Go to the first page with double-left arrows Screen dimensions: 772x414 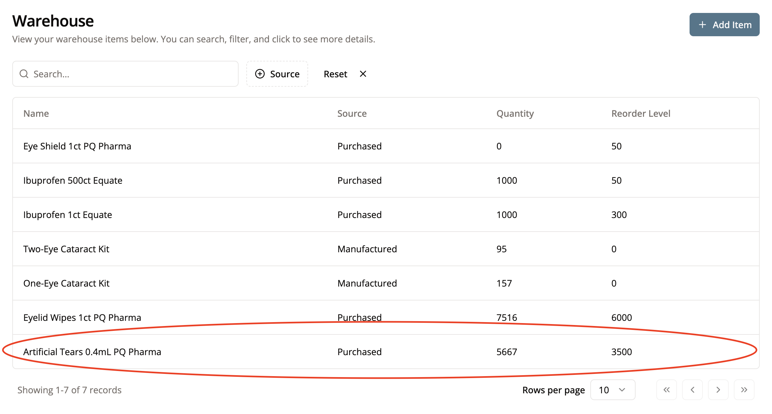pos(666,390)
